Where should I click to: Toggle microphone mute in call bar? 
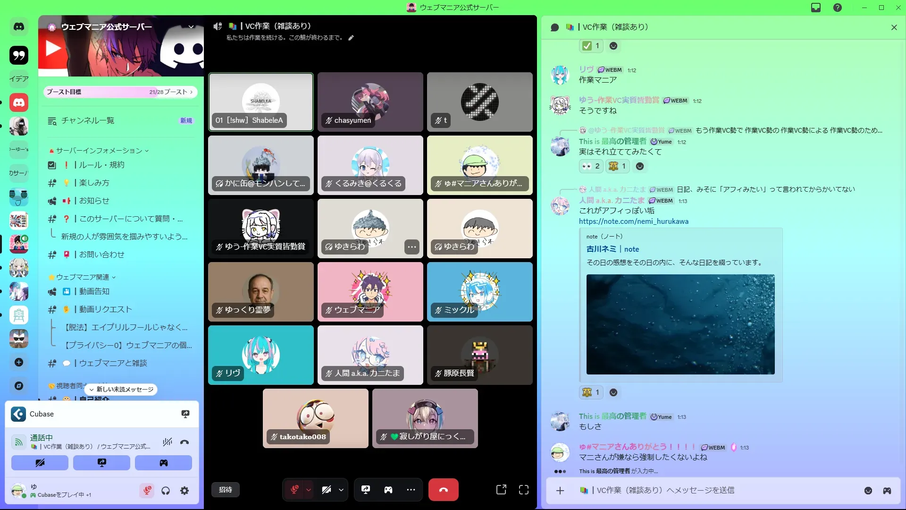294,490
